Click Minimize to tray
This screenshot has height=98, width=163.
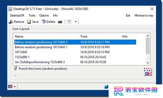[144, 16]
